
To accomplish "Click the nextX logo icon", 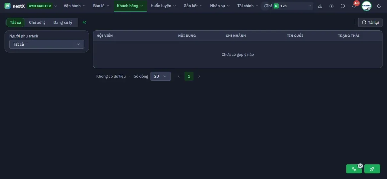I will tap(8, 6).
